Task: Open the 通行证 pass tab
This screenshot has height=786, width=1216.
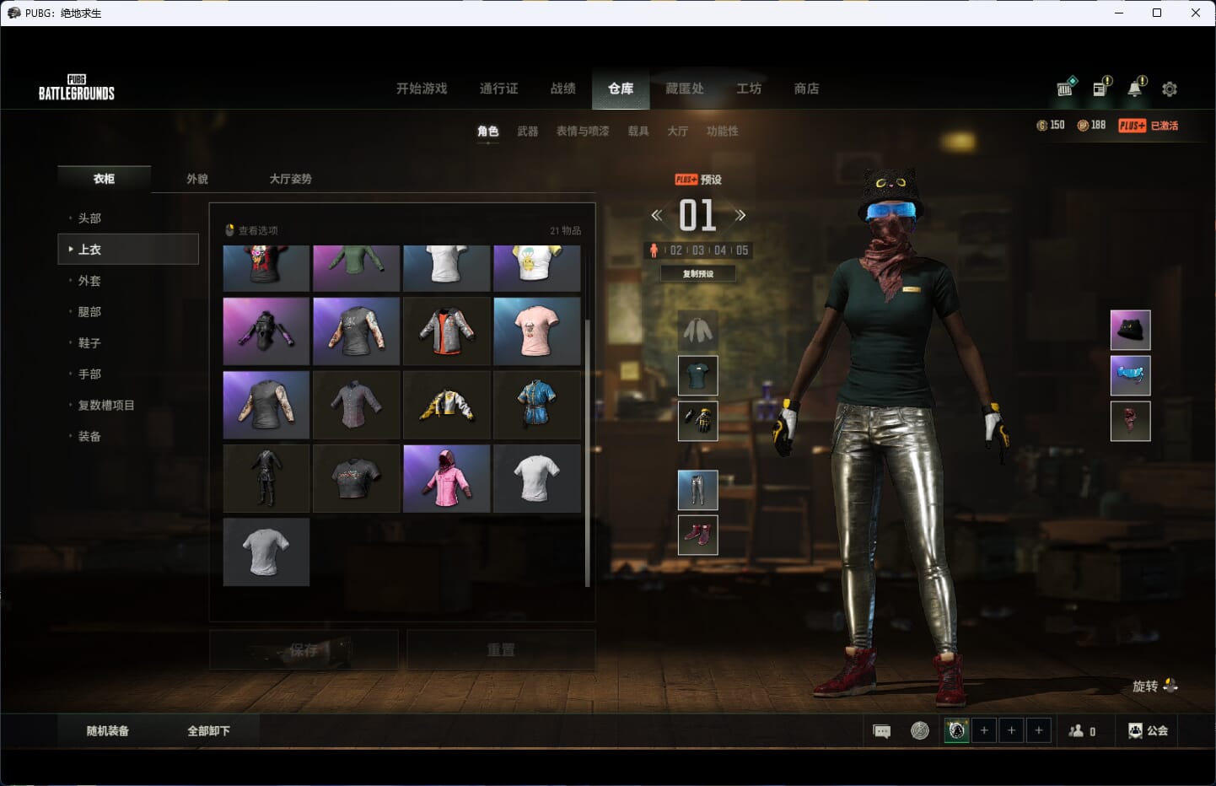Action: coord(498,89)
